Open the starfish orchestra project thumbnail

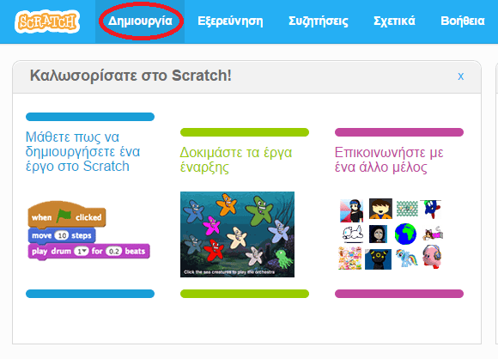click(237, 234)
